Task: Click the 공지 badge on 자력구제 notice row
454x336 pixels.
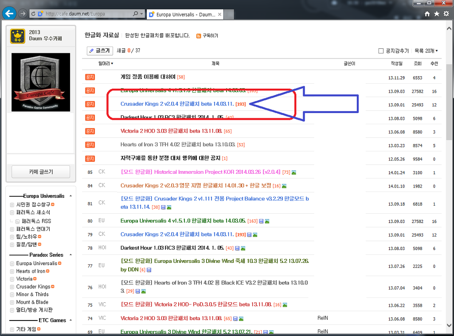Action: (90, 159)
